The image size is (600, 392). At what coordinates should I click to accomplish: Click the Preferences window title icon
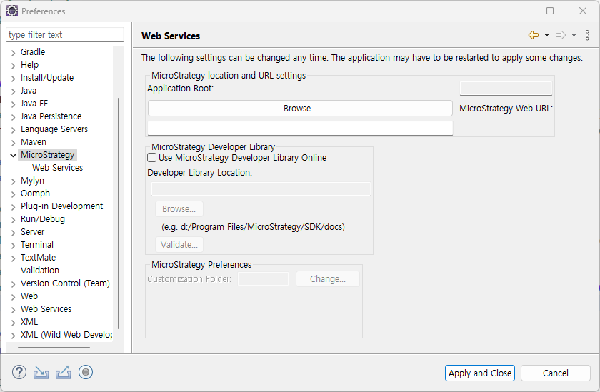(12, 11)
